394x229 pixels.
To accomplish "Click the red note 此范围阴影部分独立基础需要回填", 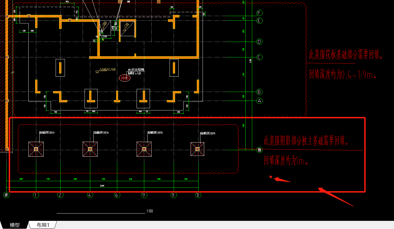I will tap(306, 141).
